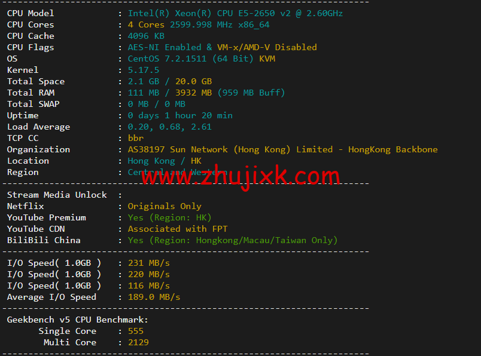Click the Hong Kong / HK location
The width and height of the screenshot is (481, 356).
click(x=165, y=161)
